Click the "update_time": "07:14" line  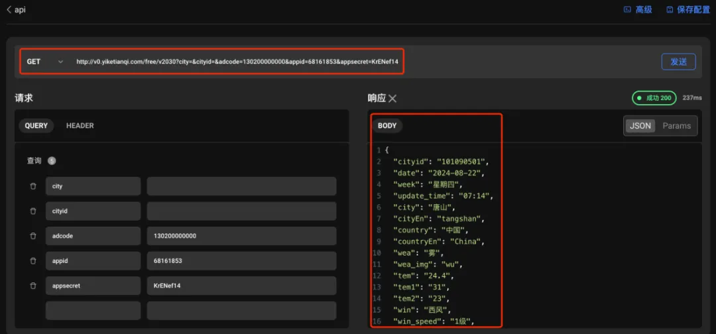click(x=444, y=195)
